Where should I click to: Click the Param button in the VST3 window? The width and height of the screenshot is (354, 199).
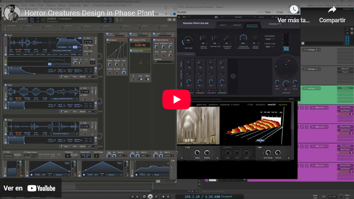pyautogui.click(x=268, y=12)
